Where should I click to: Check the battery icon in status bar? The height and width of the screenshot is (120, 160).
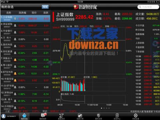158,2
